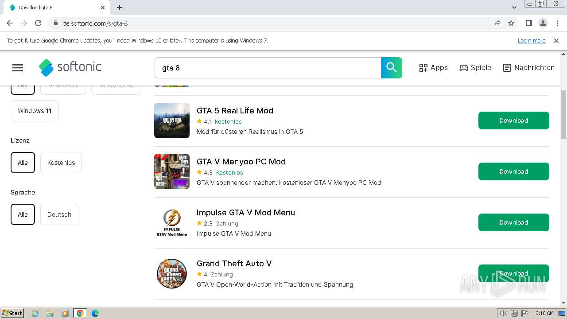Click the address bar URL

point(95,23)
